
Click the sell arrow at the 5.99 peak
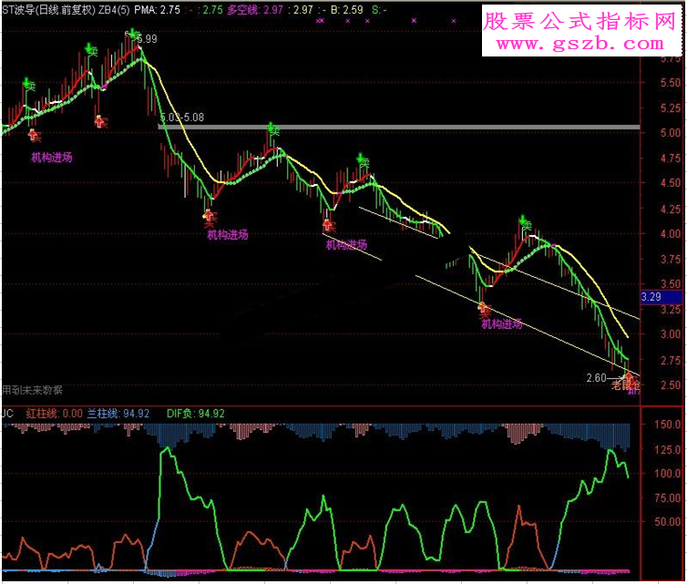(131, 34)
